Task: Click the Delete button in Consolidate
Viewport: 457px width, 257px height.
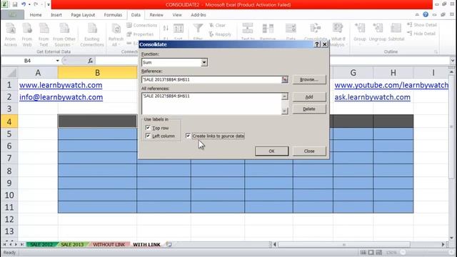Action: point(309,109)
